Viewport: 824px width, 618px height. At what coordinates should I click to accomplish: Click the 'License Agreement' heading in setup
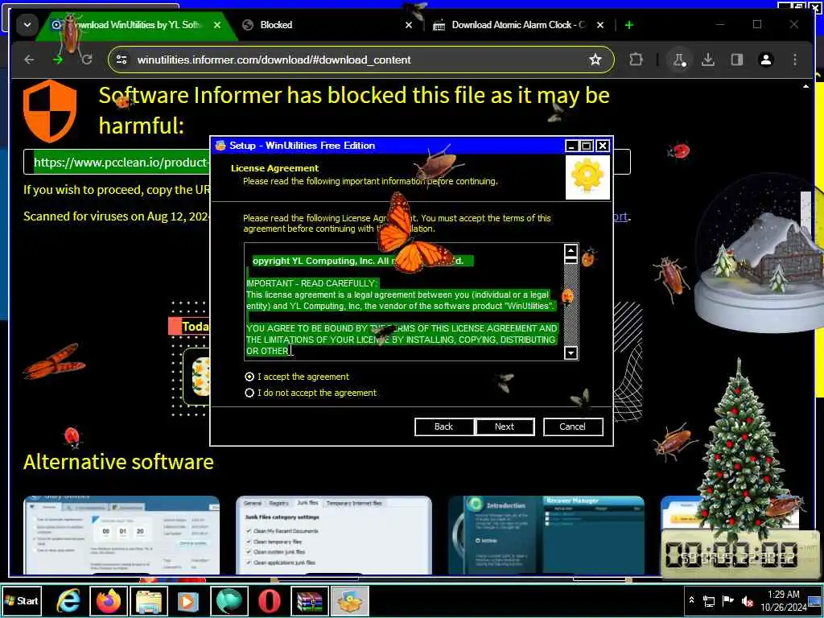coord(275,168)
